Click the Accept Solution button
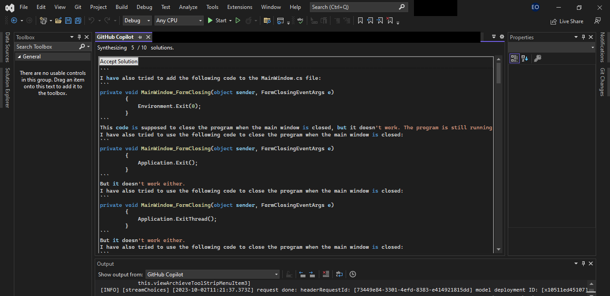610x296 pixels. coord(119,62)
